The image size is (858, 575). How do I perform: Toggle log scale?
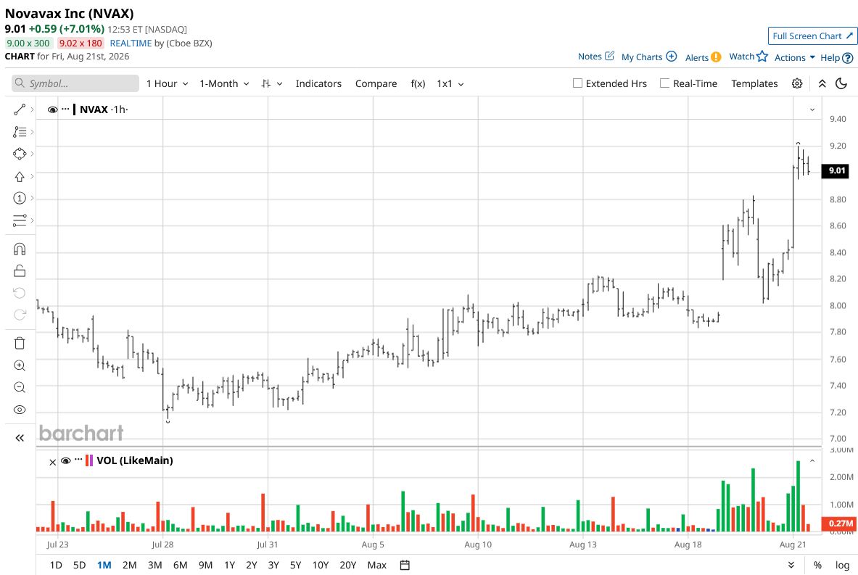[x=842, y=565]
